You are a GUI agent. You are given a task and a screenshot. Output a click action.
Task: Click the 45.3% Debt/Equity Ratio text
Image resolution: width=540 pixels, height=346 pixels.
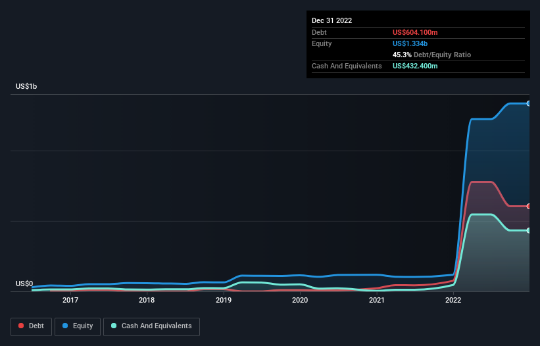pos(431,55)
